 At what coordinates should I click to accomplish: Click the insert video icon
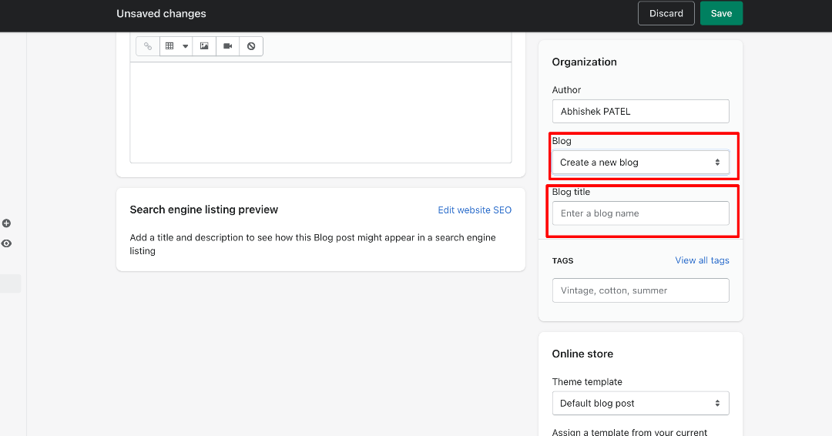coord(227,46)
